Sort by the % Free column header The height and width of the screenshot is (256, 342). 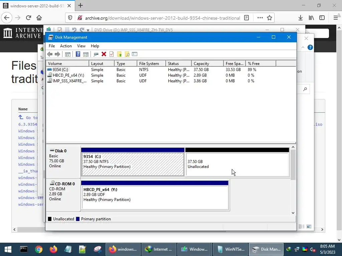261,64
